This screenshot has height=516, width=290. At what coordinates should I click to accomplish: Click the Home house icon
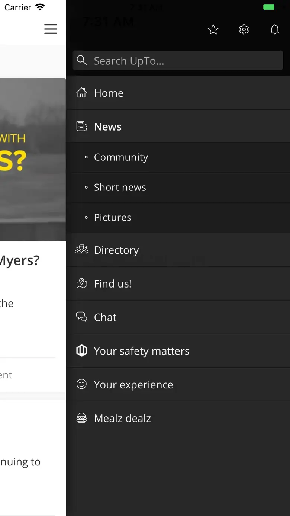[81, 93]
